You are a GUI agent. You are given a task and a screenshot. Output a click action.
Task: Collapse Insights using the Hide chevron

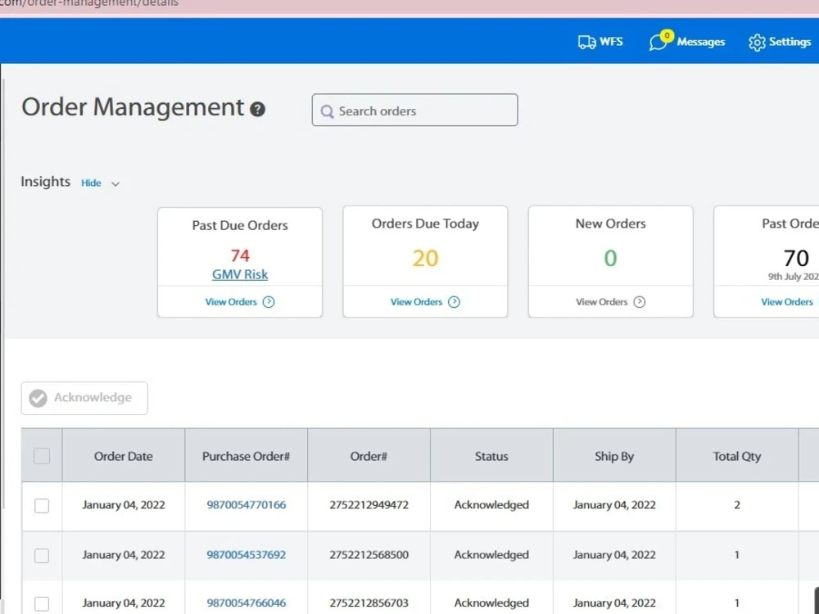pos(115,183)
